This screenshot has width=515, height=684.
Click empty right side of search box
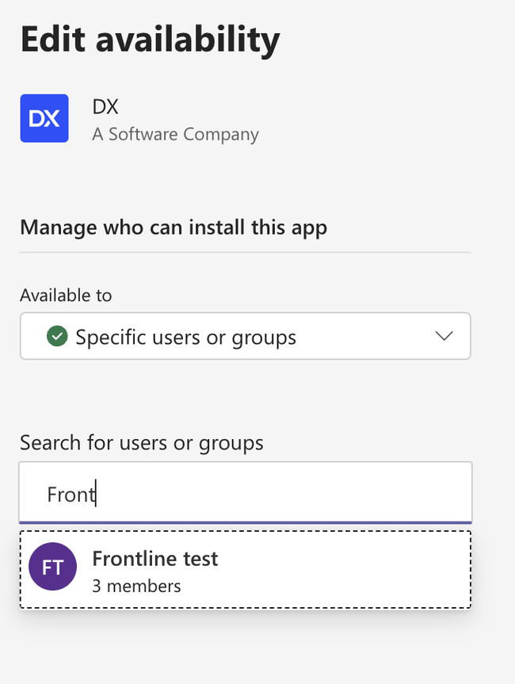[357, 493]
